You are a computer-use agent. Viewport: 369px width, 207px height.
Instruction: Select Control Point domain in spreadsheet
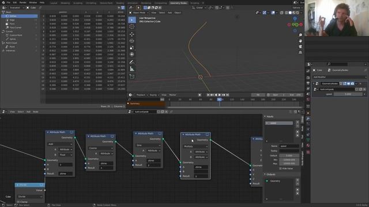coord(20,35)
